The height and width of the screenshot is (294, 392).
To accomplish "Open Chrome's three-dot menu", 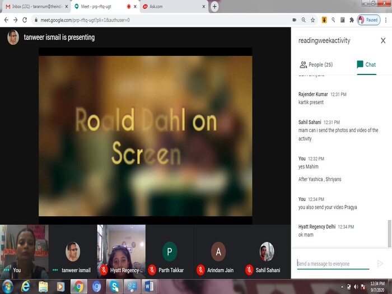I will (386, 20).
